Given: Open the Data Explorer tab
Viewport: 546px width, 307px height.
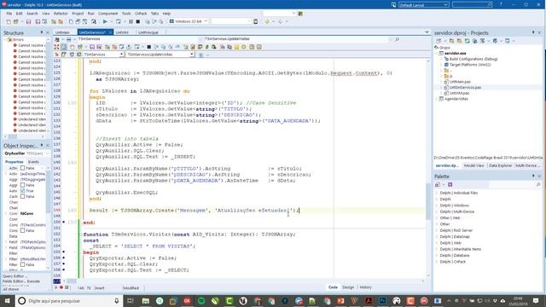Looking at the screenshot, I should (500, 165).
